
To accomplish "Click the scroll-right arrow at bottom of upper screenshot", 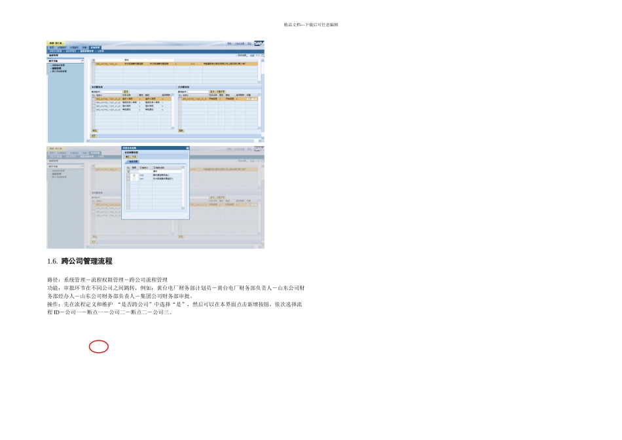I will pyautogui.click(x=260, y=141).
